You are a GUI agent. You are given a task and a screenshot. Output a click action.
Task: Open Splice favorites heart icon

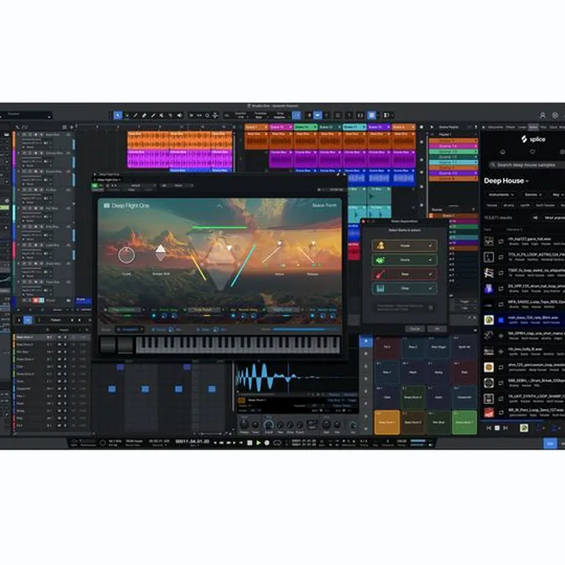[x=533, y=151]
